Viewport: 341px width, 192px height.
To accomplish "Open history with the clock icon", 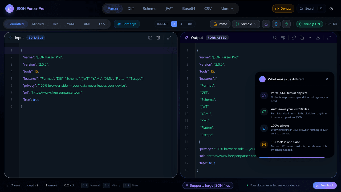I will (x=286, y=24).
